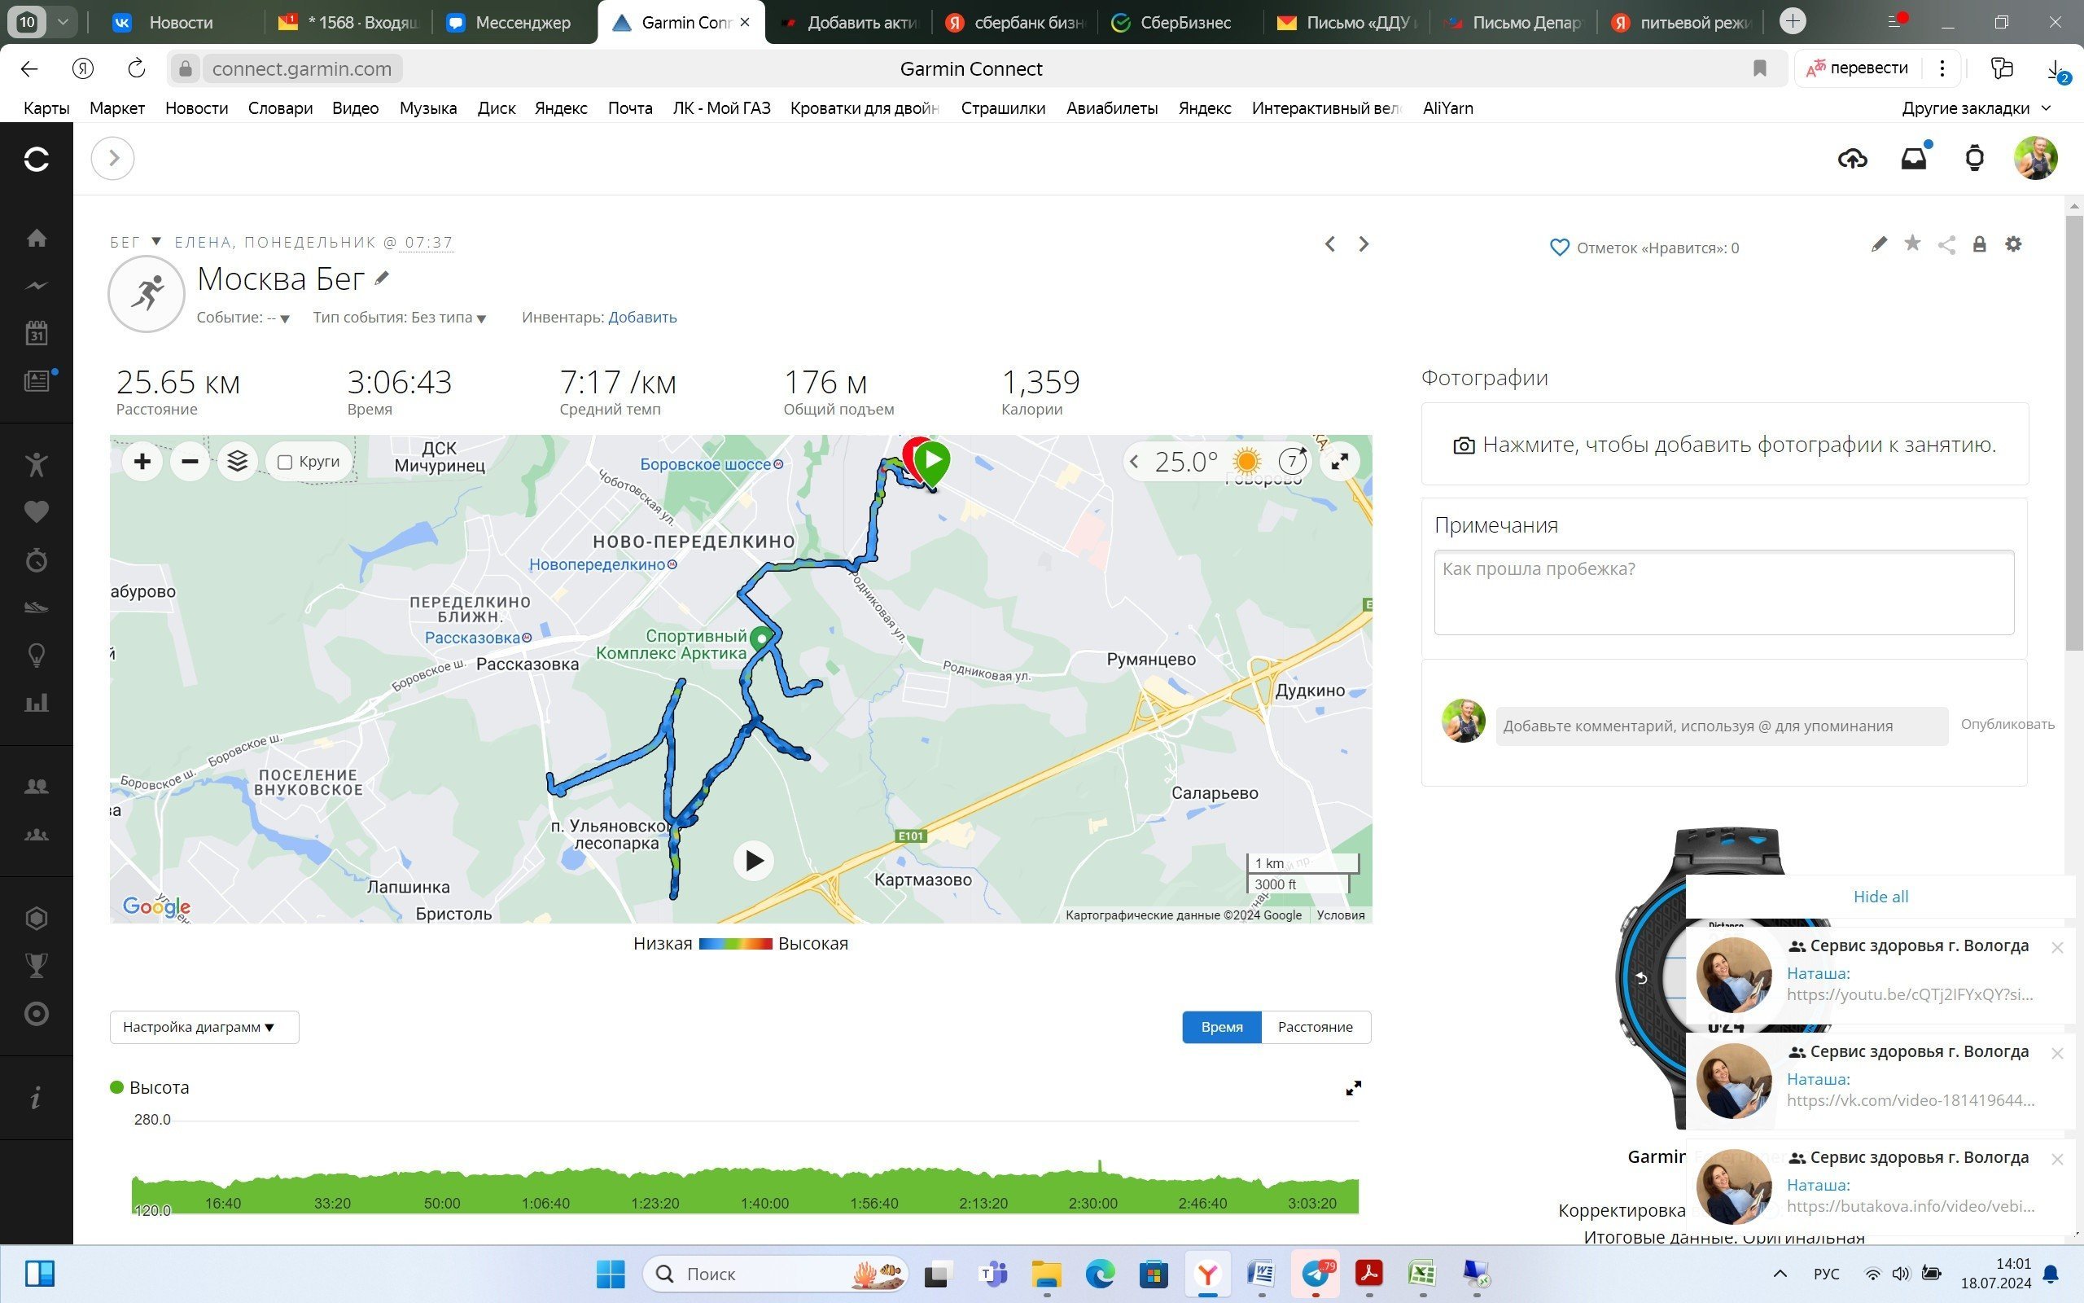Open Telegram from the taskbar

click(1315, 1274)
